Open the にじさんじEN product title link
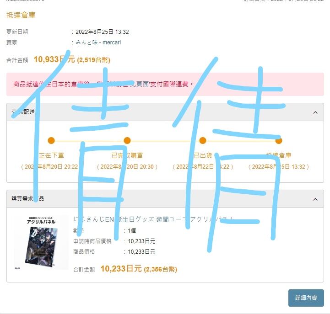 (x=154, y=219)
